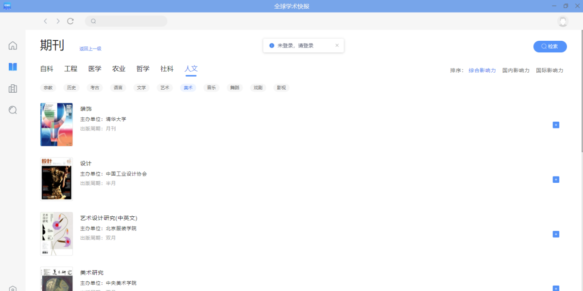Viewport: 583px width, 291px height.
Task: Click the forward navigation arrow
Action: pos(58,21)
